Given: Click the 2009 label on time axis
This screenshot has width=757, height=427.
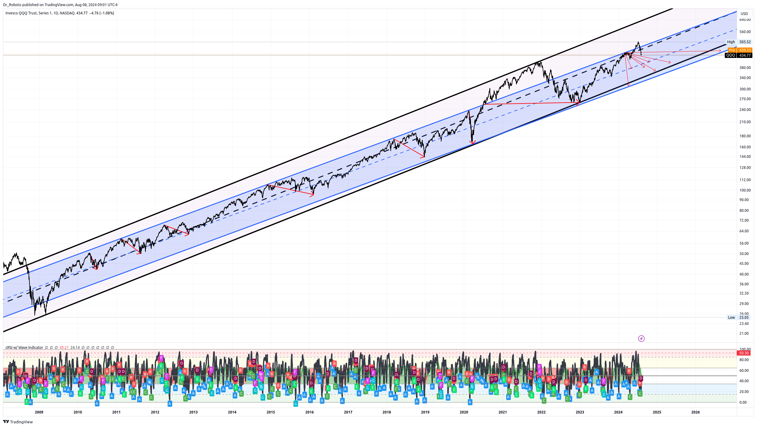Looking at the screenshot, I should [39, 412].
